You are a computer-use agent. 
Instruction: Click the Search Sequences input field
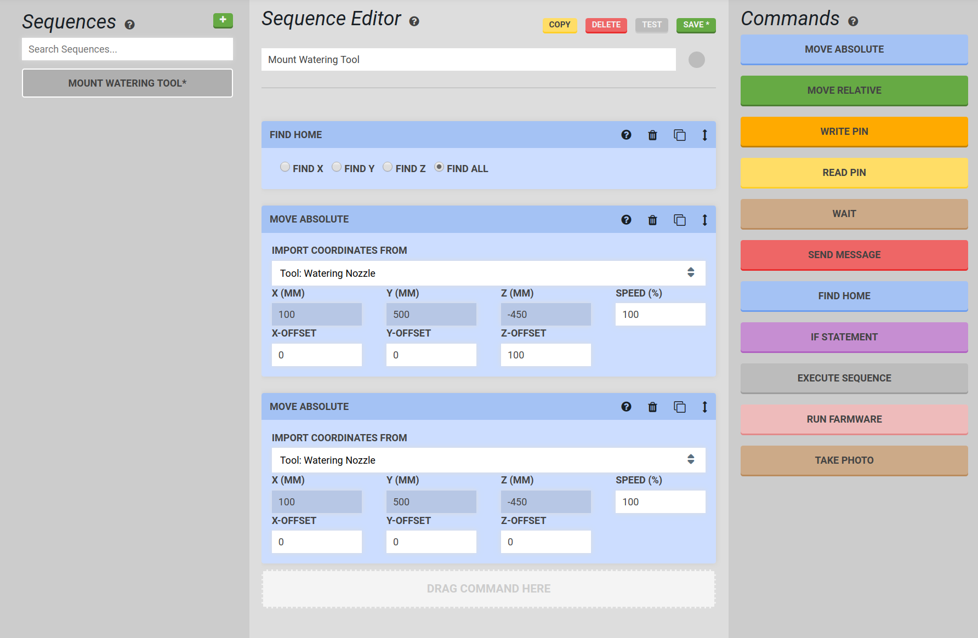pos(127,49)
